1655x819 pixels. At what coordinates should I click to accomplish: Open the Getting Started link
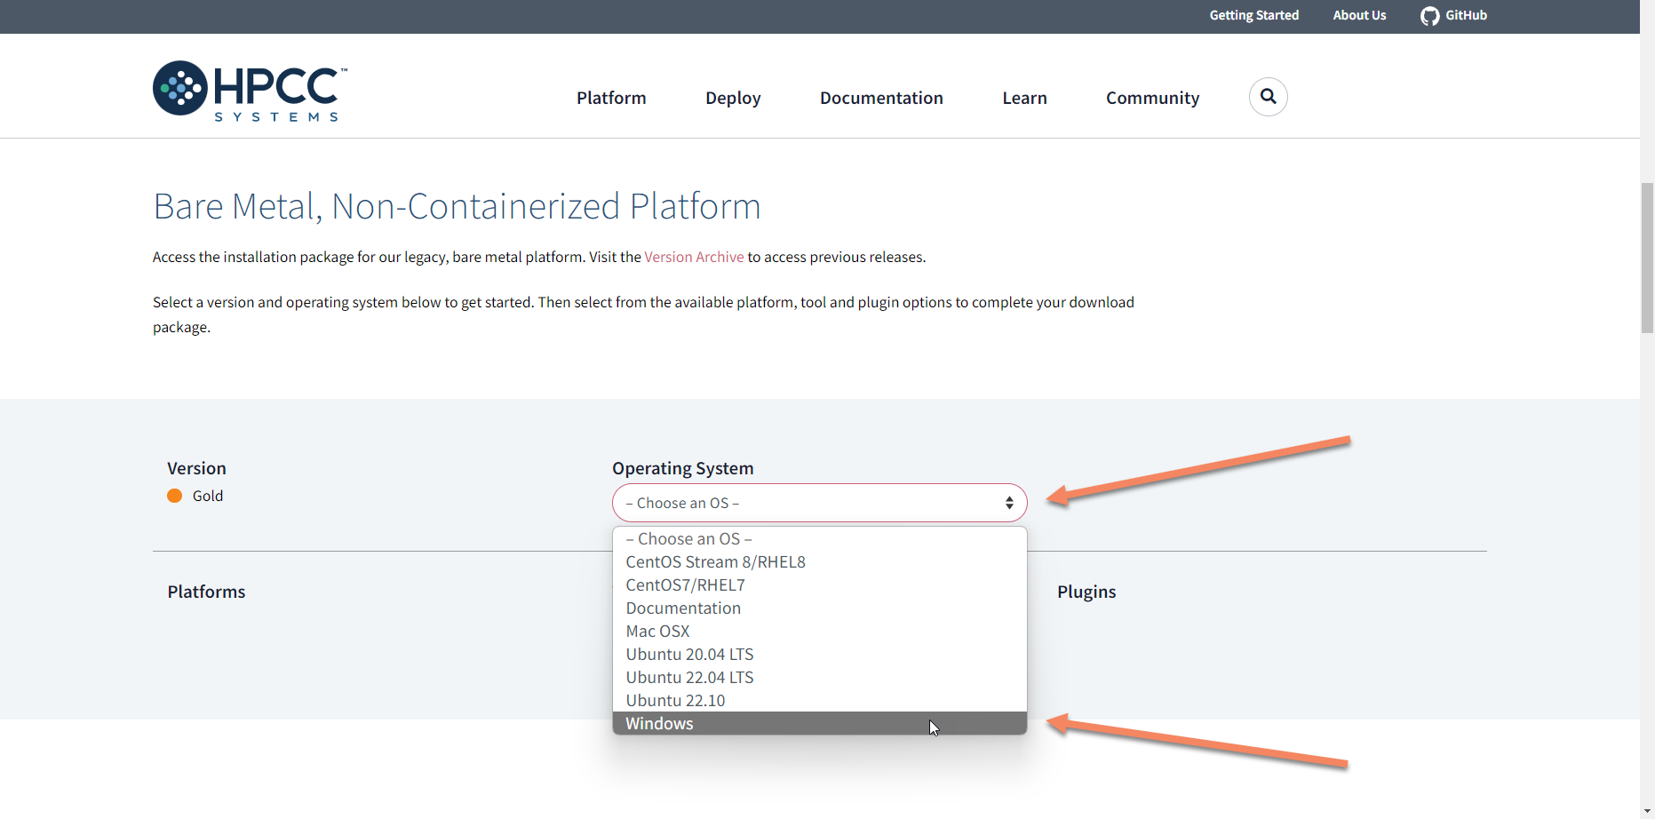pos(1253,15)
